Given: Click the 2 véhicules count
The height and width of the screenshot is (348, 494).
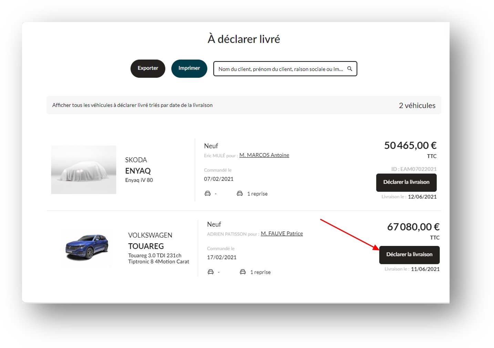Looking at the screenshot, I should 417,106.
